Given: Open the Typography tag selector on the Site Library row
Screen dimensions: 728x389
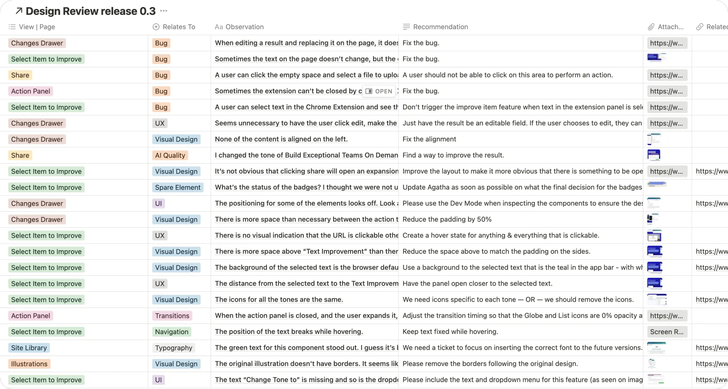Looking at the screenshot, I should [173, 348].
